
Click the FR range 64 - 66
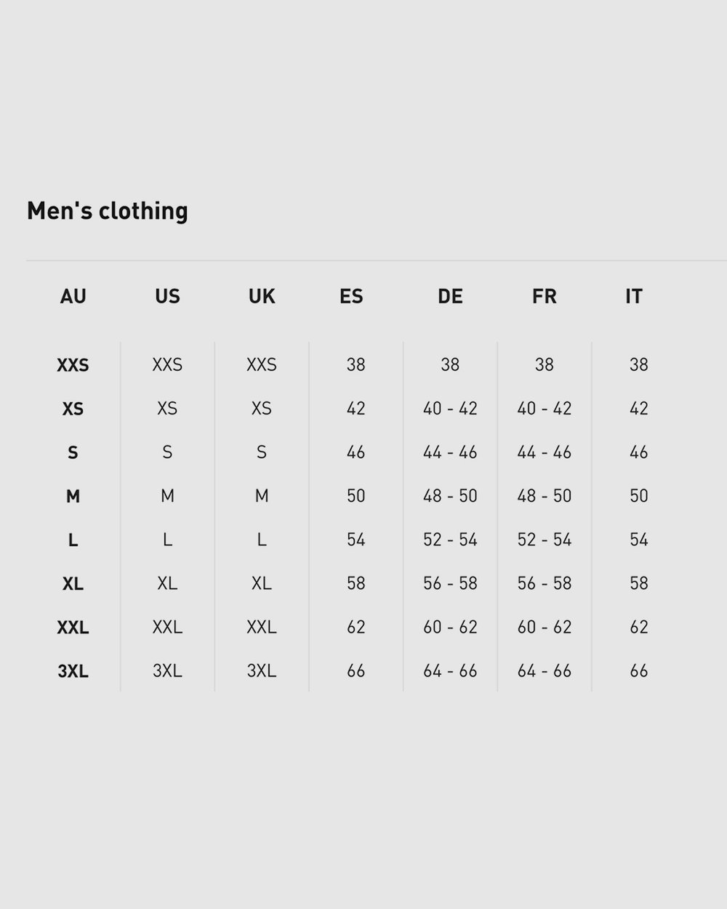click(545, 670)
